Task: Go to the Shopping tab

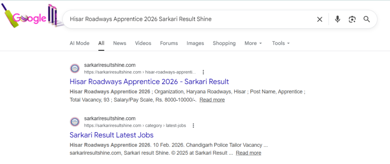Action: 224,43
